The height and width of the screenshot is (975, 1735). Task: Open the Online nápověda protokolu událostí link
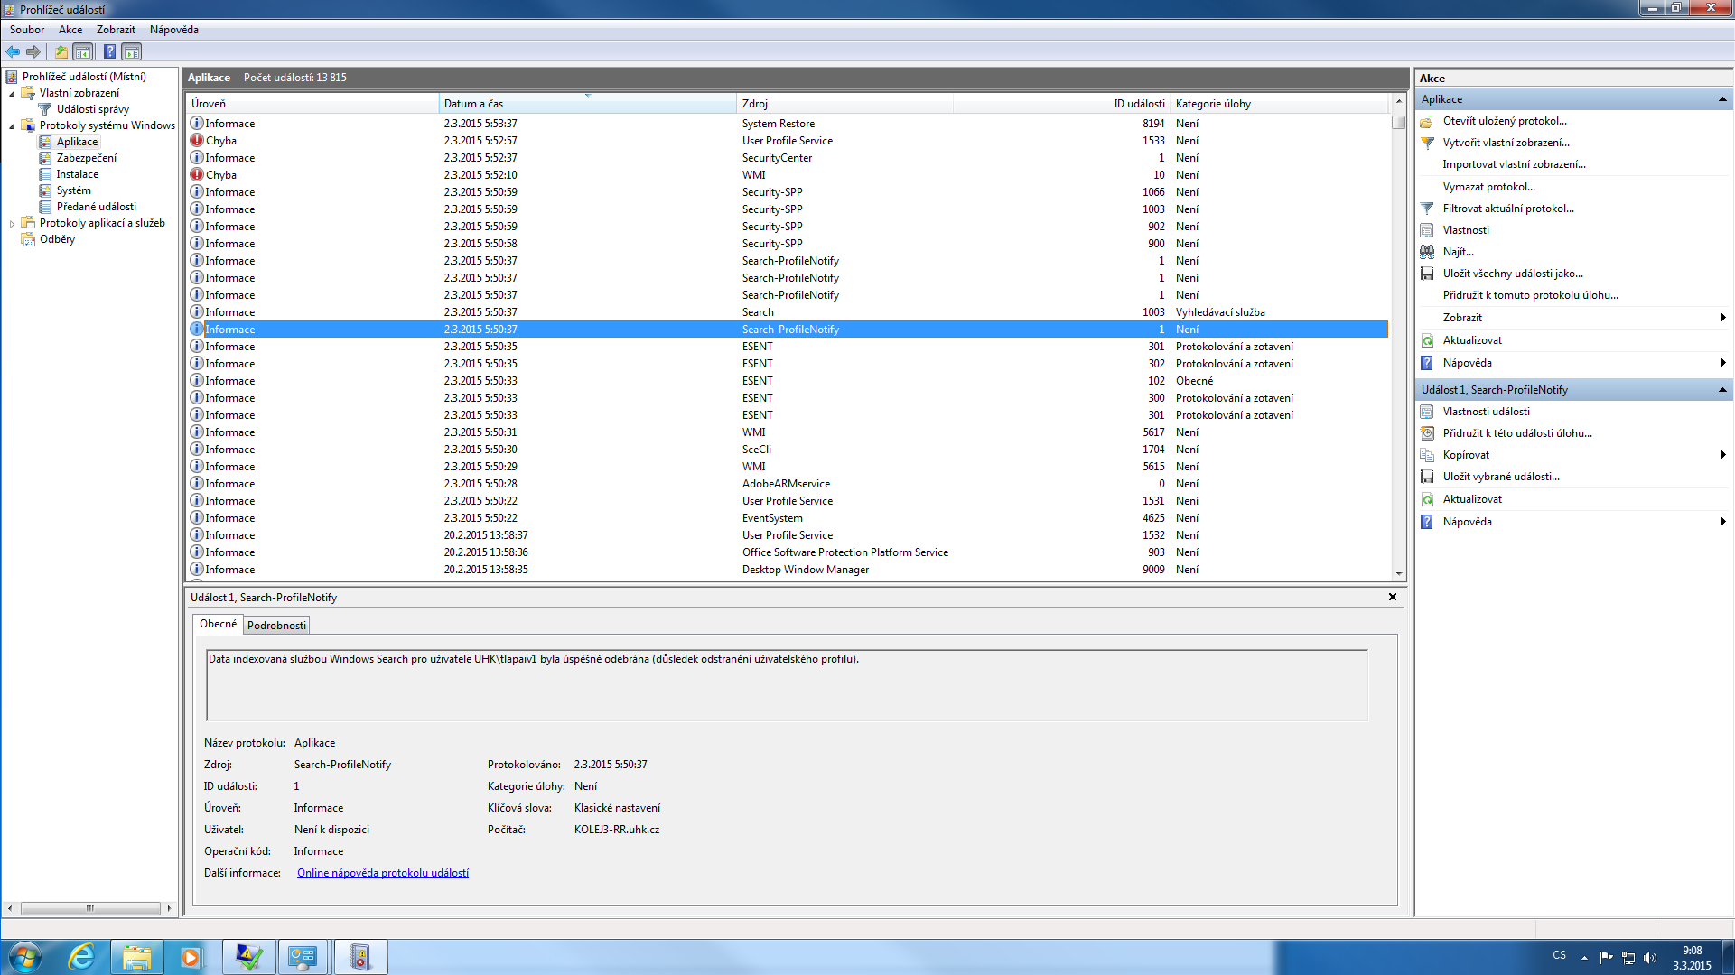point(383,873)
